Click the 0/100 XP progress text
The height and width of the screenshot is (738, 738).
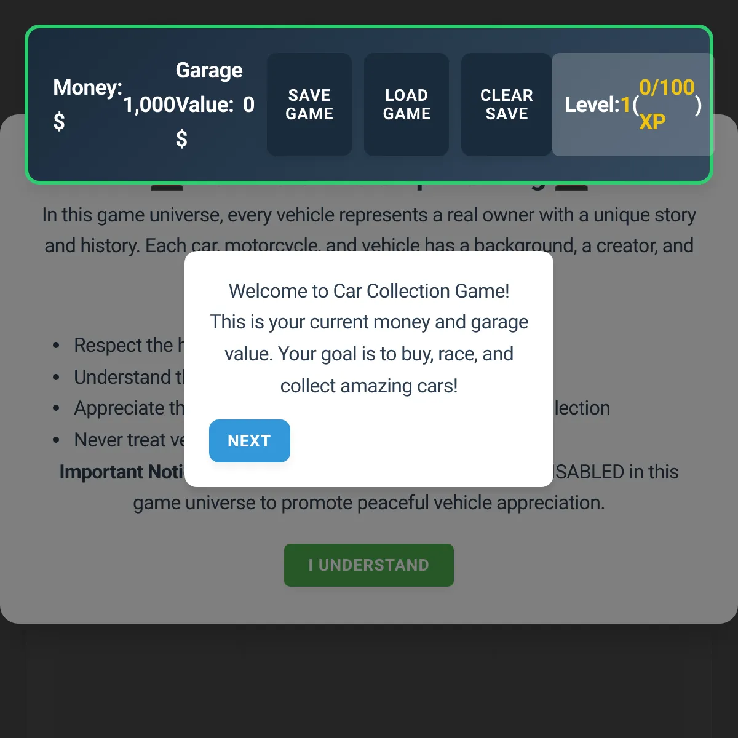pyautogui.click(x=667, y=105)
